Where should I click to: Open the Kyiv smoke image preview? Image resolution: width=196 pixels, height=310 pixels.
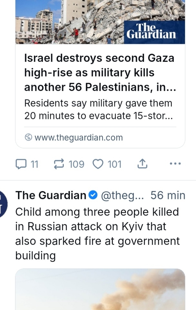click(100, 289)
